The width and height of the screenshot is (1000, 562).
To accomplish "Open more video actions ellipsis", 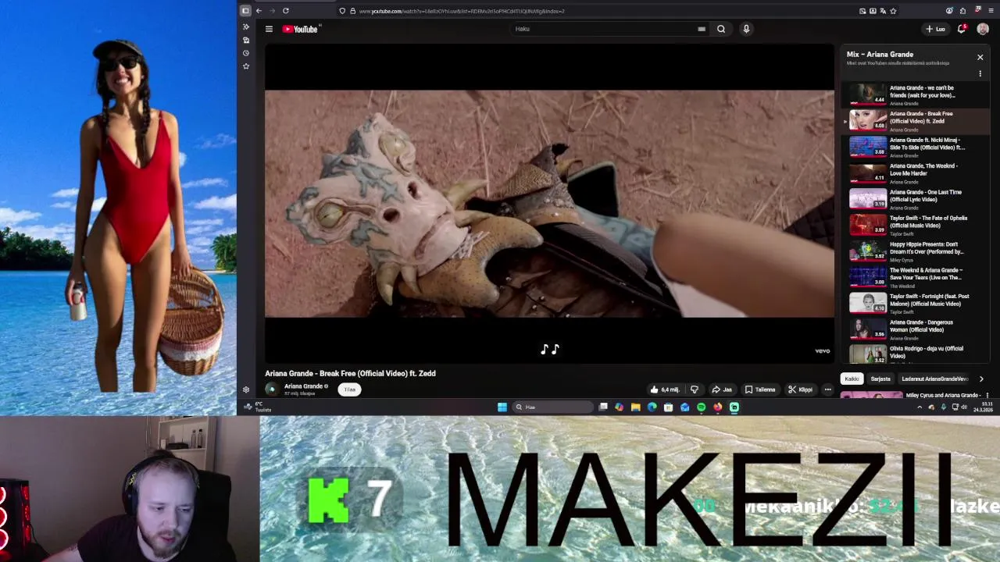I will point(827,389).
